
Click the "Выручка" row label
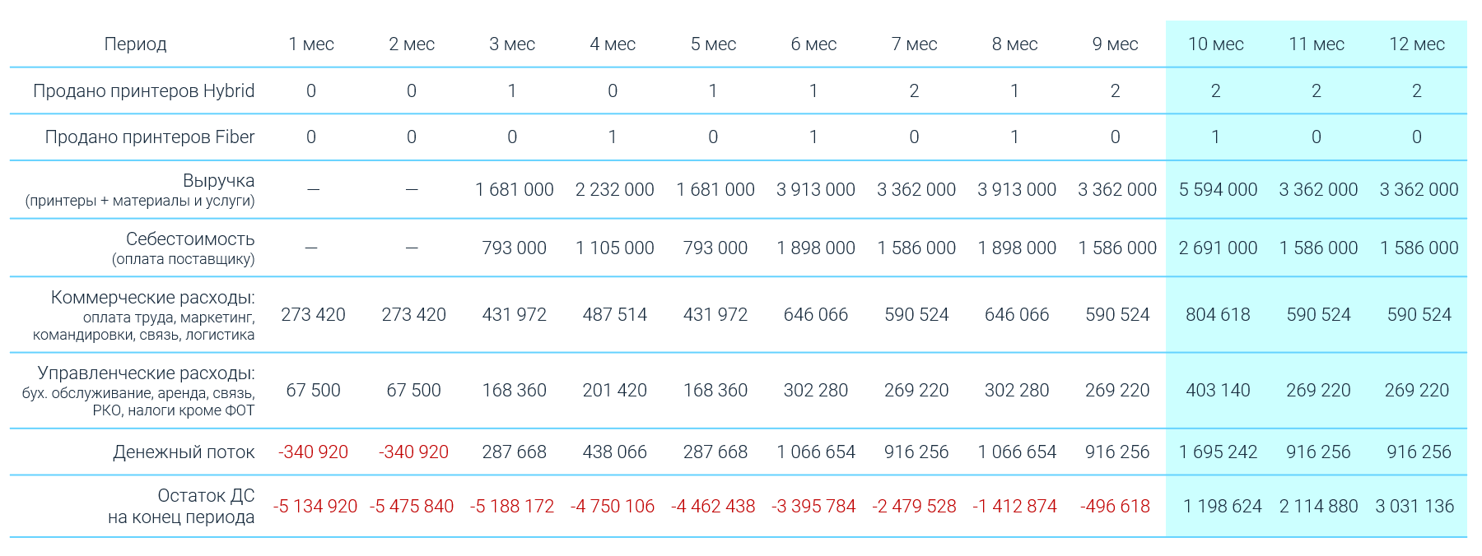tap(218, 181)
